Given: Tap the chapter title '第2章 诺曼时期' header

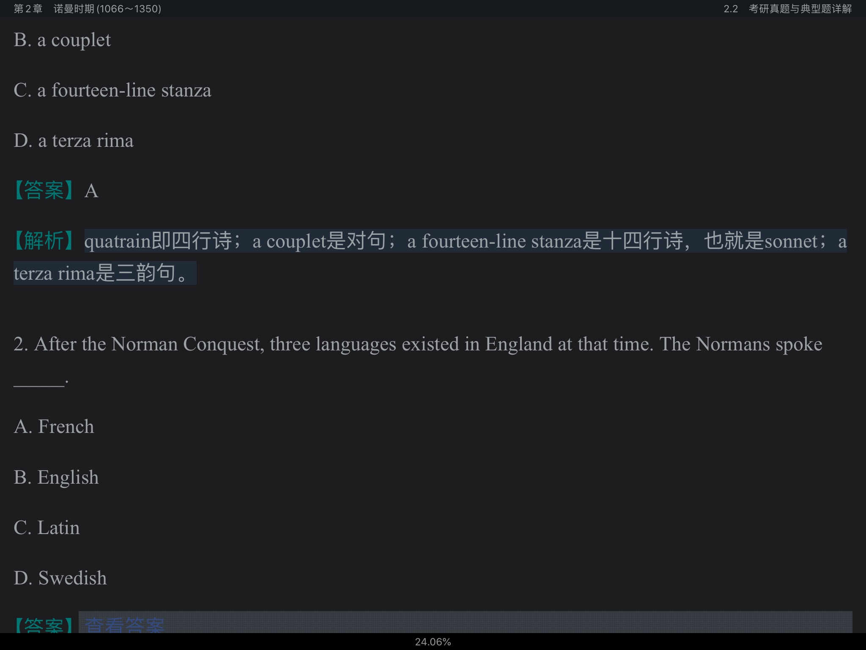Looking at the screenshot, I should click(87, 9).
